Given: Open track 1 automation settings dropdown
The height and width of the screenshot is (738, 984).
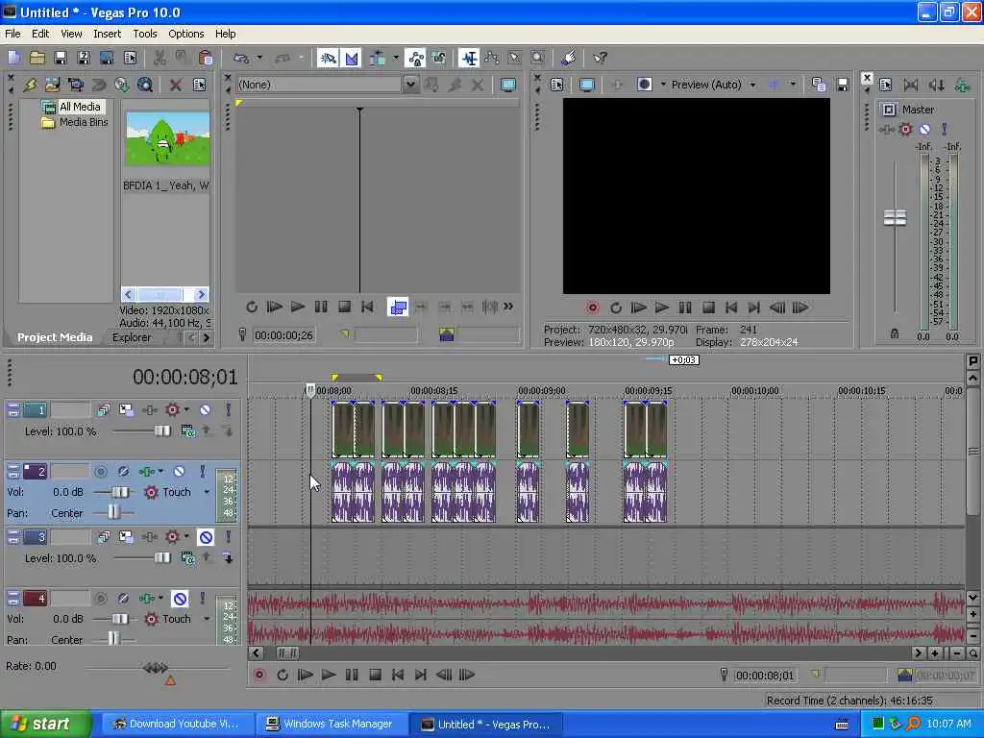Looking at the screenshot, I should 186,409.
